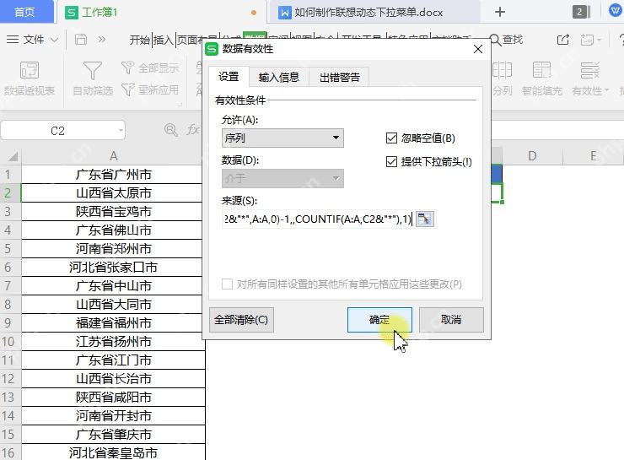Click the fx insert function icon

(x=192, y=130)
